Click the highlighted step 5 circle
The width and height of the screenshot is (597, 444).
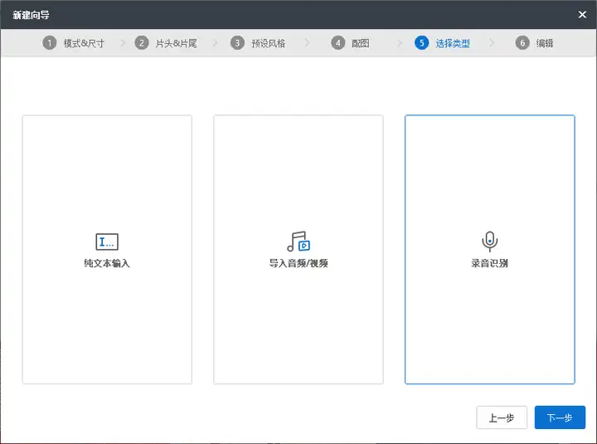421,43
